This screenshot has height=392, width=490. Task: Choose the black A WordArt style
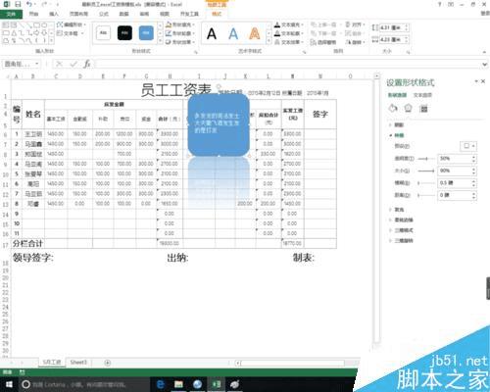[x=212, y=33]
